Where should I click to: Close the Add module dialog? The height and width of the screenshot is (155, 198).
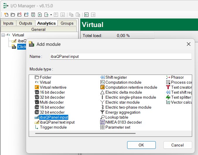point(189,44)
